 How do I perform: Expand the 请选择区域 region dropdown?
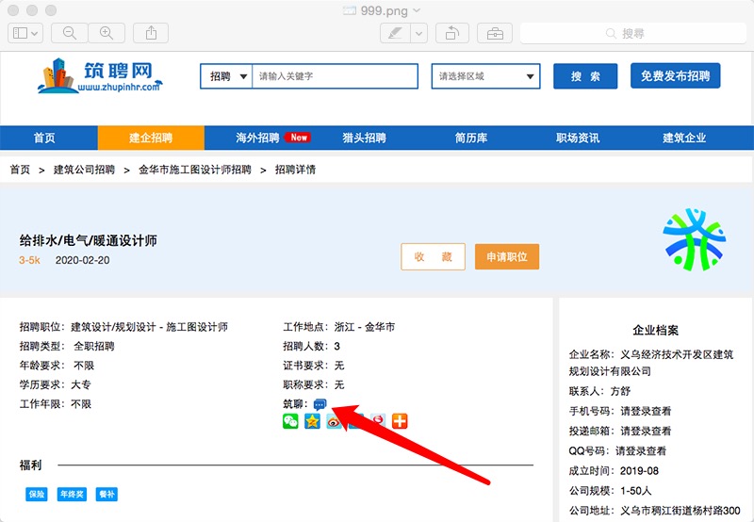pyautogui.click(x=485, y=76)
